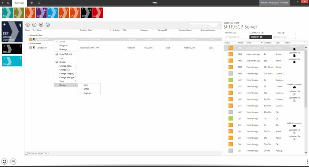Select the large DEP Software Deployment tile
The height and width of the screenshot is (167, 309).
[12, 32]
